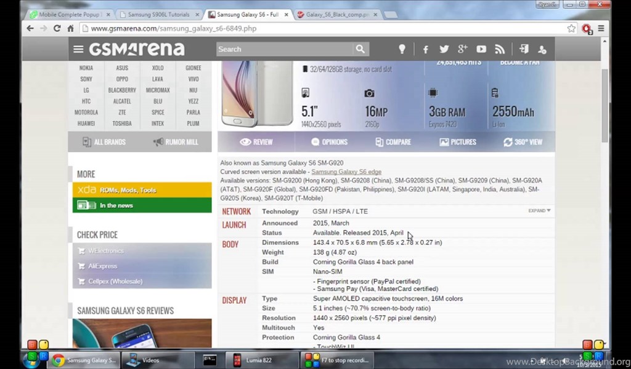
Task: Switch to Galaxy_S6_Black_comp tab
Action: point(337,15)
